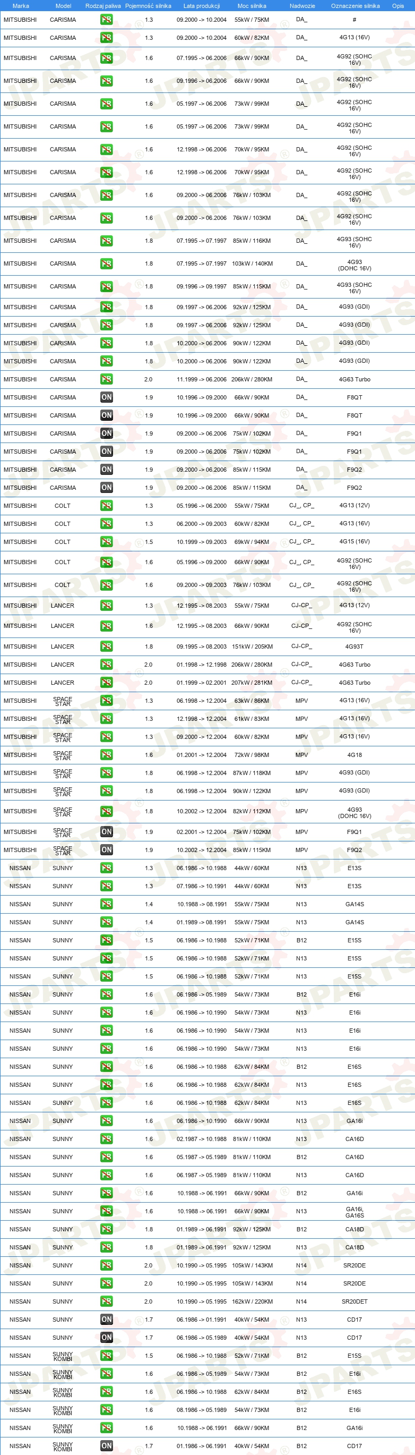Click petrol icon in Sunny GA16i, GA16S row
Image resolution: width=415 pixels, height=1455 pixels.
click(106, 1211)
